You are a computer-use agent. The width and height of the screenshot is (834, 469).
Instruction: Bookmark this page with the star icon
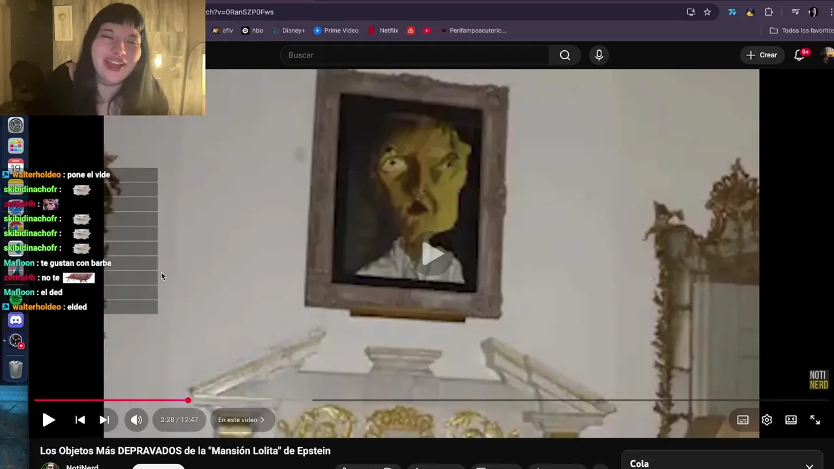707,12
